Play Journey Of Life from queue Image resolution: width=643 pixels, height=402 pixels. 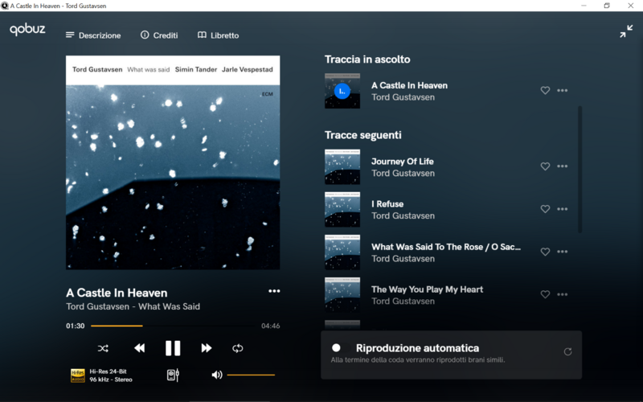(x=403, y=162)
